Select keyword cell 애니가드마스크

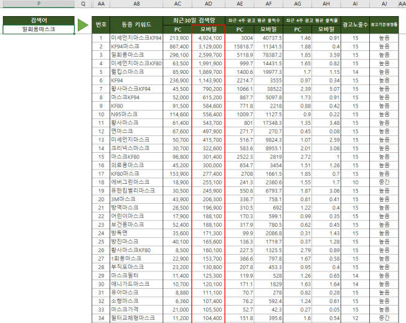136,284
